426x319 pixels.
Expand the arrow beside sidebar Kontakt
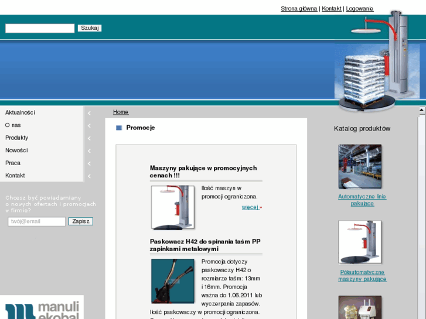pyautogui.click(x=89, y=176)
